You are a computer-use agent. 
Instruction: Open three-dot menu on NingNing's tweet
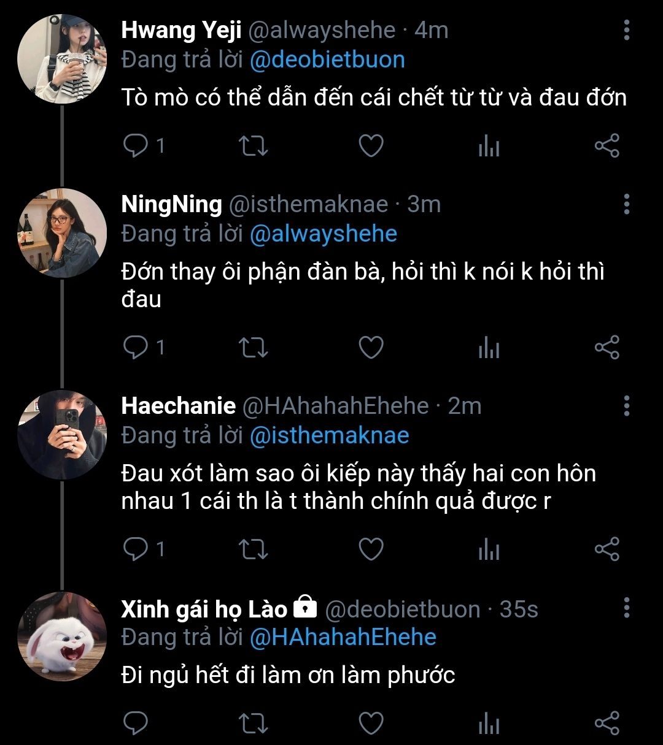[626, 204]
